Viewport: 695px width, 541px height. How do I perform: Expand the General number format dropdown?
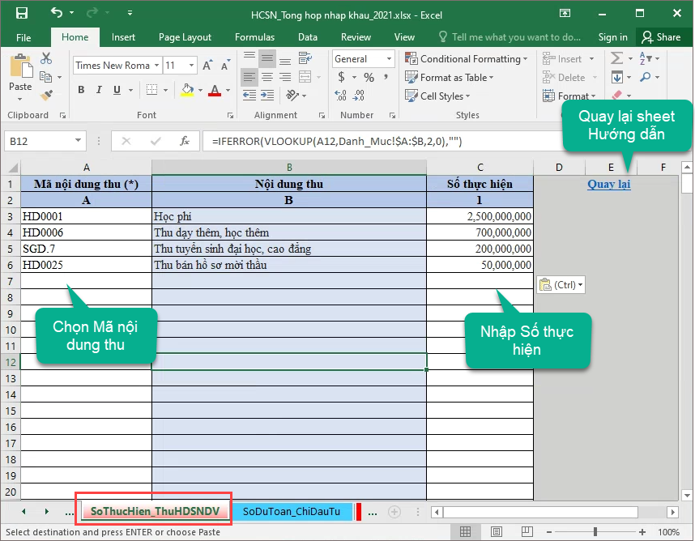pyautogui.click(x=390, y=59)
